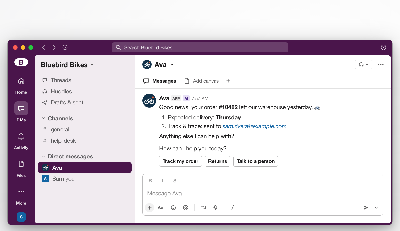Open the Bluebird Bikes workspace dropdown

(x=67, y=65)
